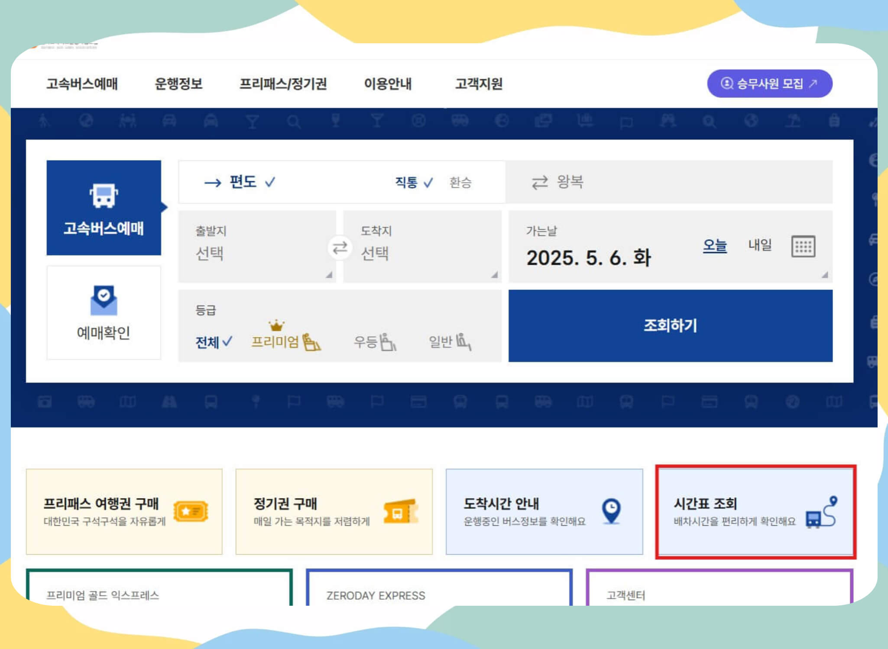This screenshot has width=888, height=649.
Task: Select the 환승 transfer option
Action: pyautogui.click(x=460, y=183)
